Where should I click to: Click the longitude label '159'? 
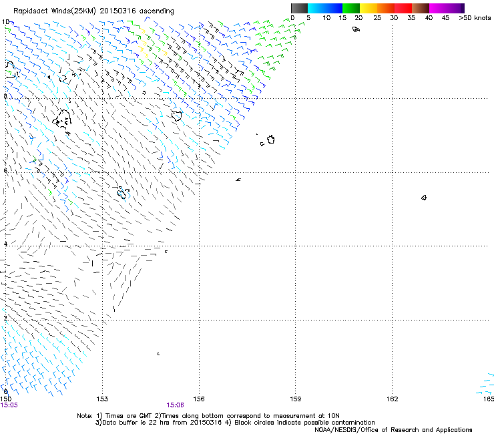coord(296,399)
